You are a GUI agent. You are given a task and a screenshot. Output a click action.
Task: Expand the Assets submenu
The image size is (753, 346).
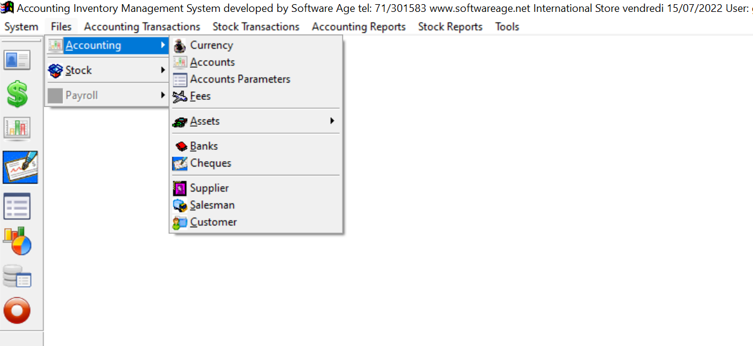(x=205, y=121)
